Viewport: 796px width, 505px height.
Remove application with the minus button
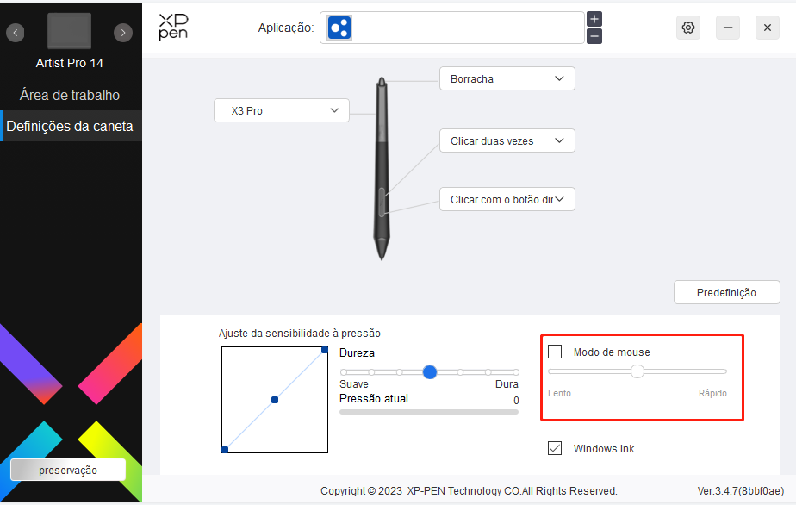tap(594, 36)
